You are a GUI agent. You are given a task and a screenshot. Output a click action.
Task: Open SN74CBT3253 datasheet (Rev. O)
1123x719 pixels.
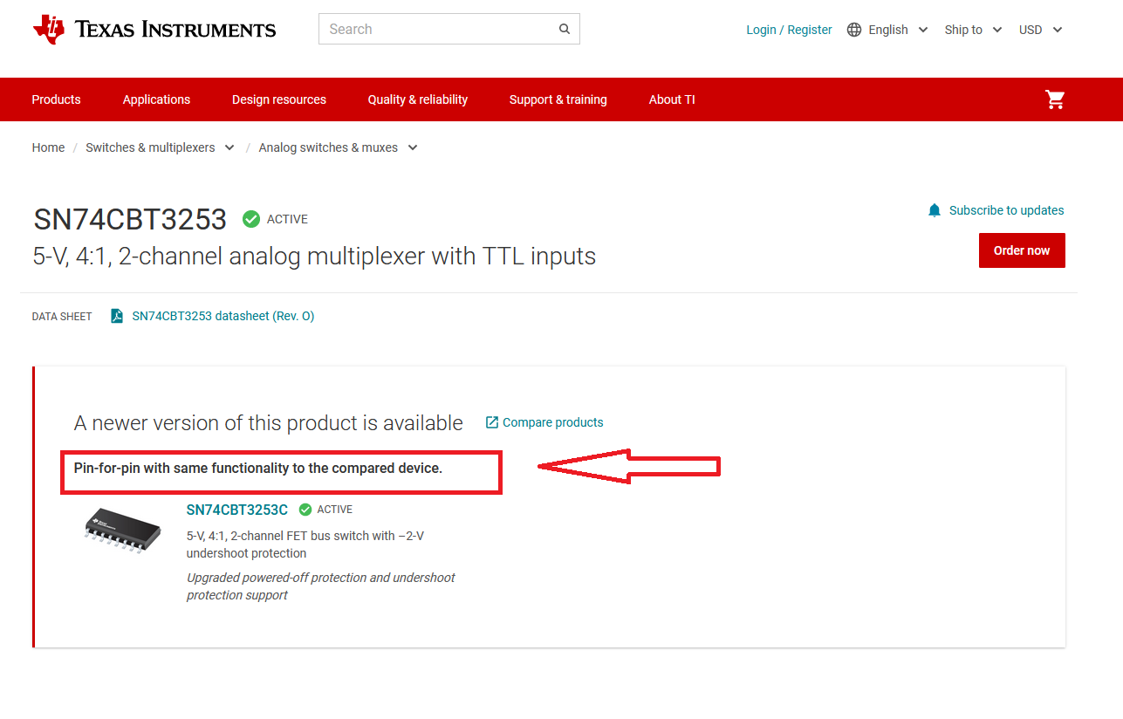point(223,316)
